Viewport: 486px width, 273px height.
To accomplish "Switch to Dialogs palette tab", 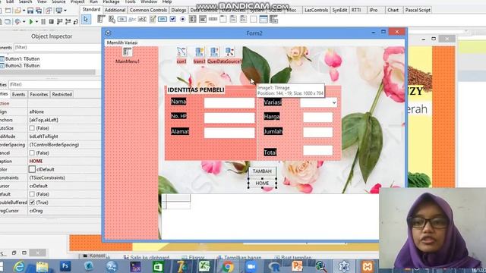I will click(x=178, y=10).
